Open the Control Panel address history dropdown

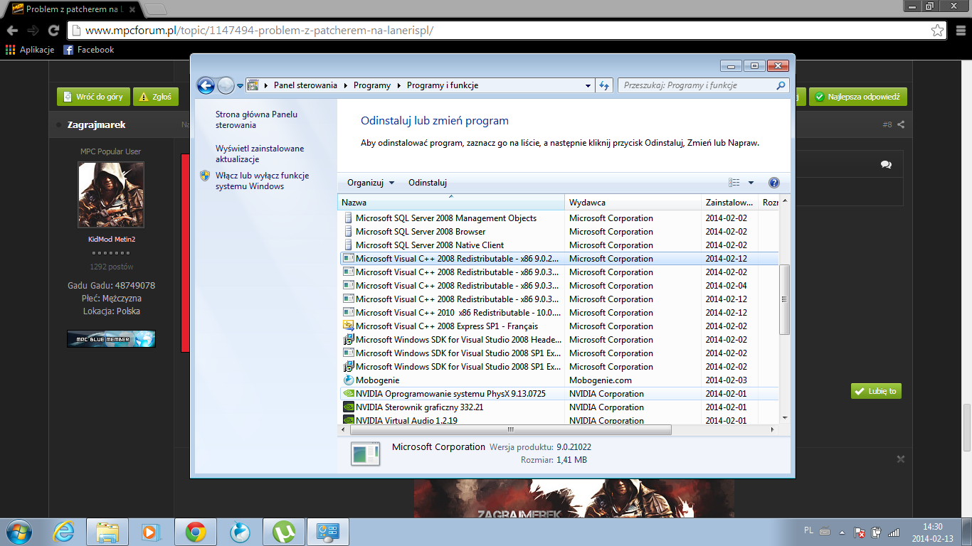point(588,85)
